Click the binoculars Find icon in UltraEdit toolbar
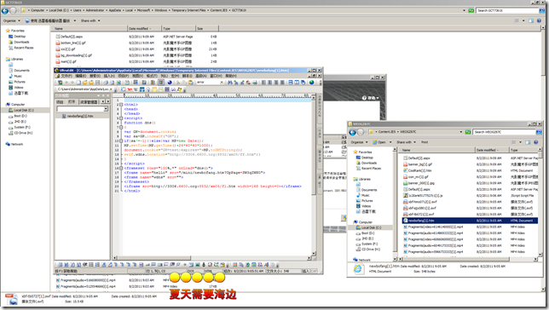Image resolution: width=549 pixels, height=310 pixels. pos(230,83)
